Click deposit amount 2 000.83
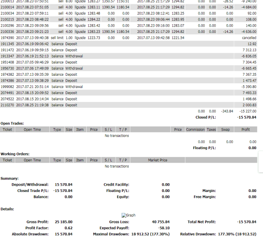The width and height of the screenshot is (263, 238). point(250,105)
